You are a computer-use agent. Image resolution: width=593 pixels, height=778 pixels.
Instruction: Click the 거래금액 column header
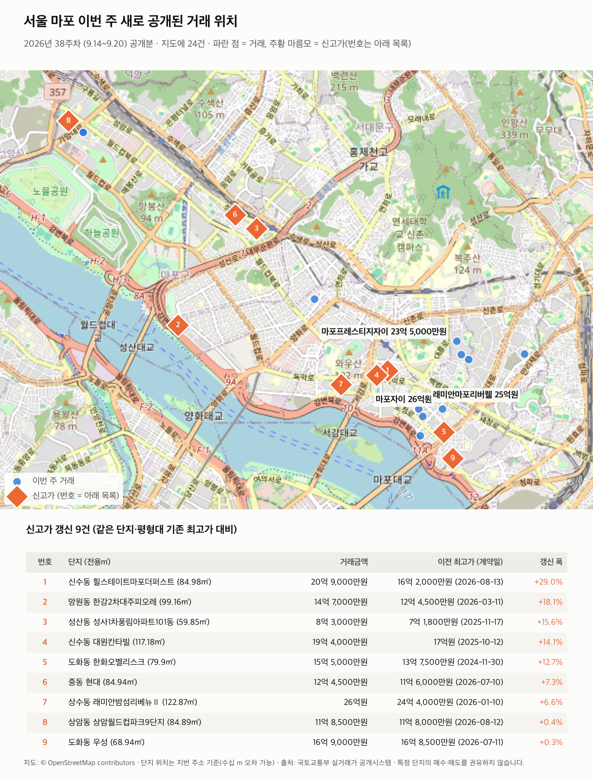click(x=354, y=562)
